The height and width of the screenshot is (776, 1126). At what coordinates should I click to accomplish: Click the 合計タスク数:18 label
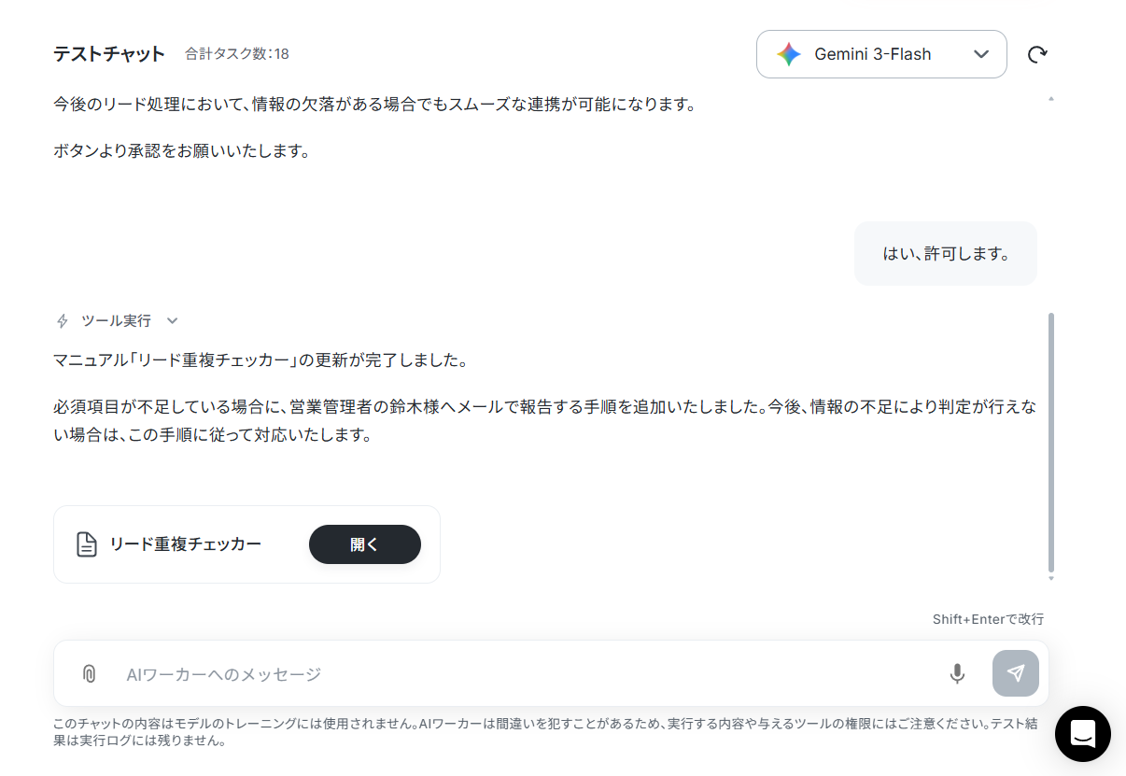237,54
